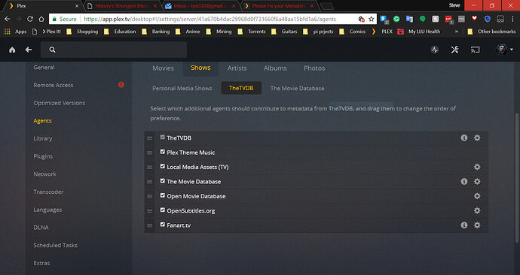The height and width of the screenshot is (275, 520).
Task: Click the Plex Theme Music drag handle
Action: pyautogui.click(x=149, y=153)
